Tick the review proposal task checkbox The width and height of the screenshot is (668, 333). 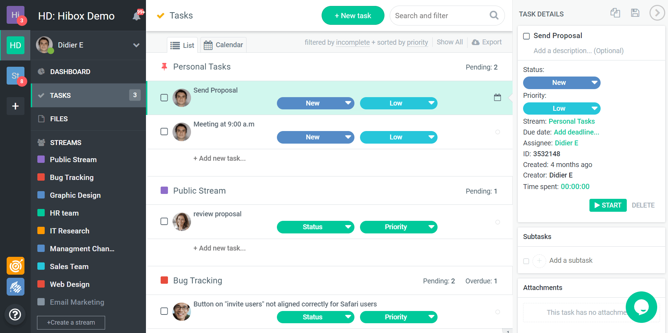(x=164, y=222)
